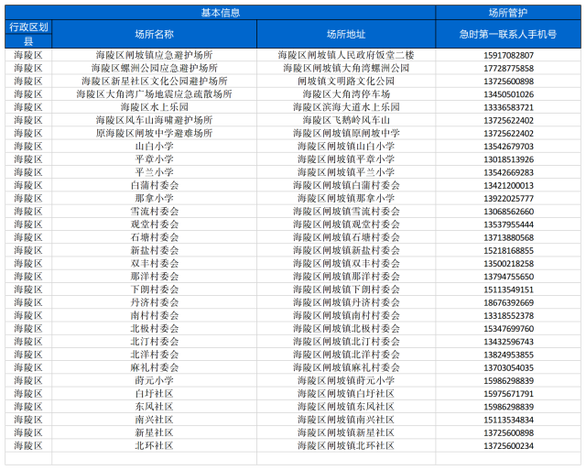Select the 海陵区闸坡镇北极村委会 address cell
The width and height of the screenshot is (586, 470).
coord(346,328)
